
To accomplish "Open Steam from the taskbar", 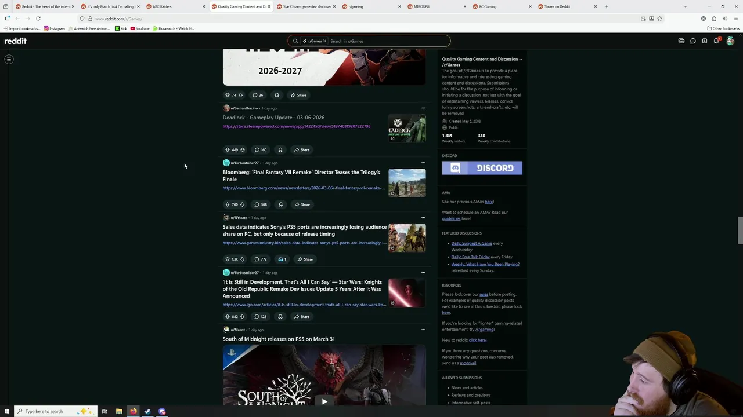I will coord(147,411).
